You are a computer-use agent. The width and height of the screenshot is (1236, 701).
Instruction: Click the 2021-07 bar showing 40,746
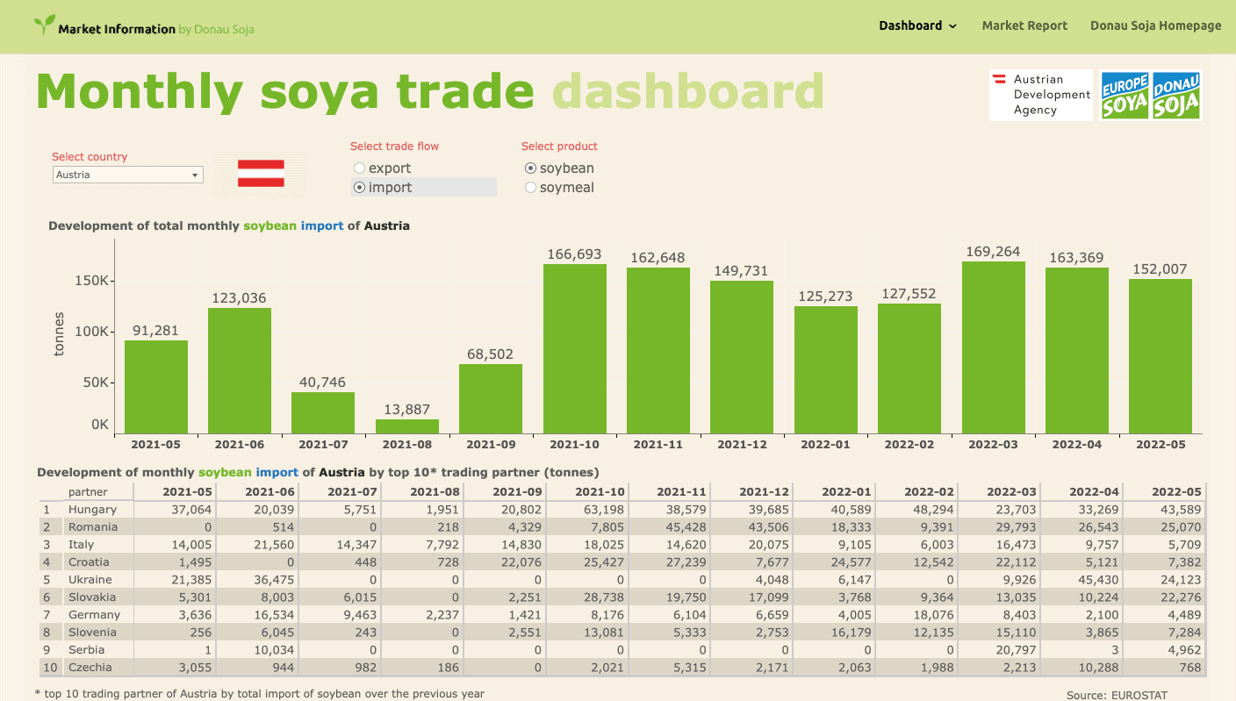323,412
